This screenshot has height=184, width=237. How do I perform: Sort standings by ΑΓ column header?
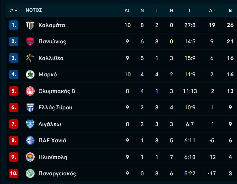pos(128,10)
